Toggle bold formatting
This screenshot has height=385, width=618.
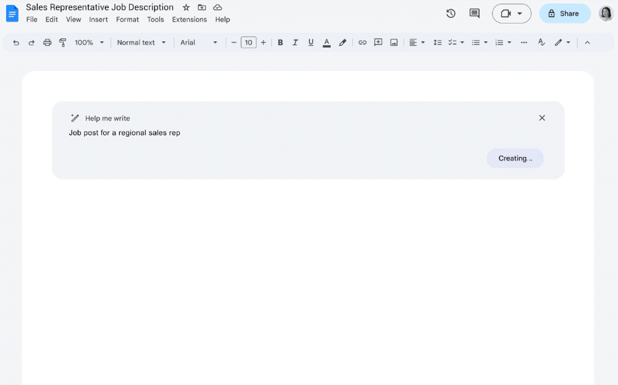280,43
